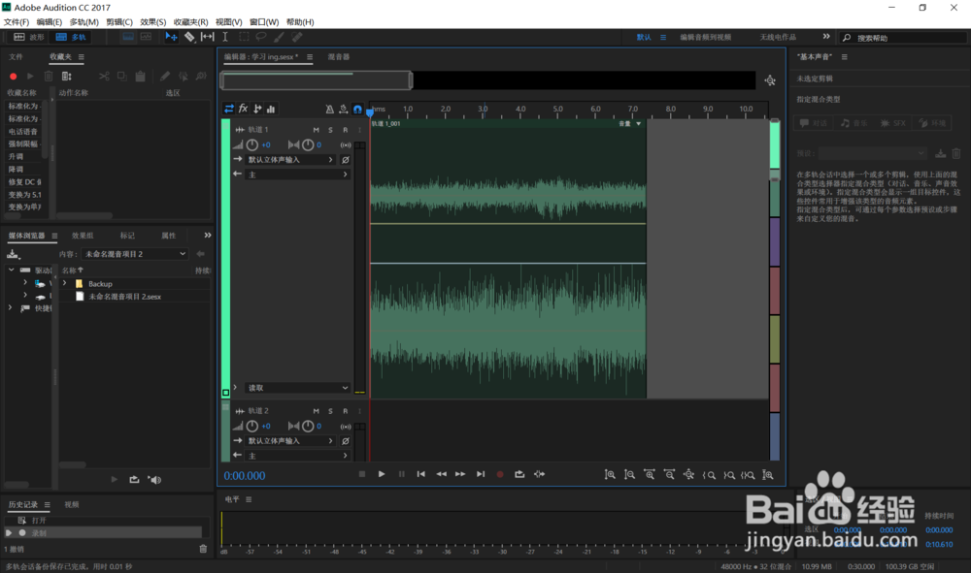Open the clip volume dropdown on track 1 clip
The image size is (971, 573).
[x=639, y=124]
